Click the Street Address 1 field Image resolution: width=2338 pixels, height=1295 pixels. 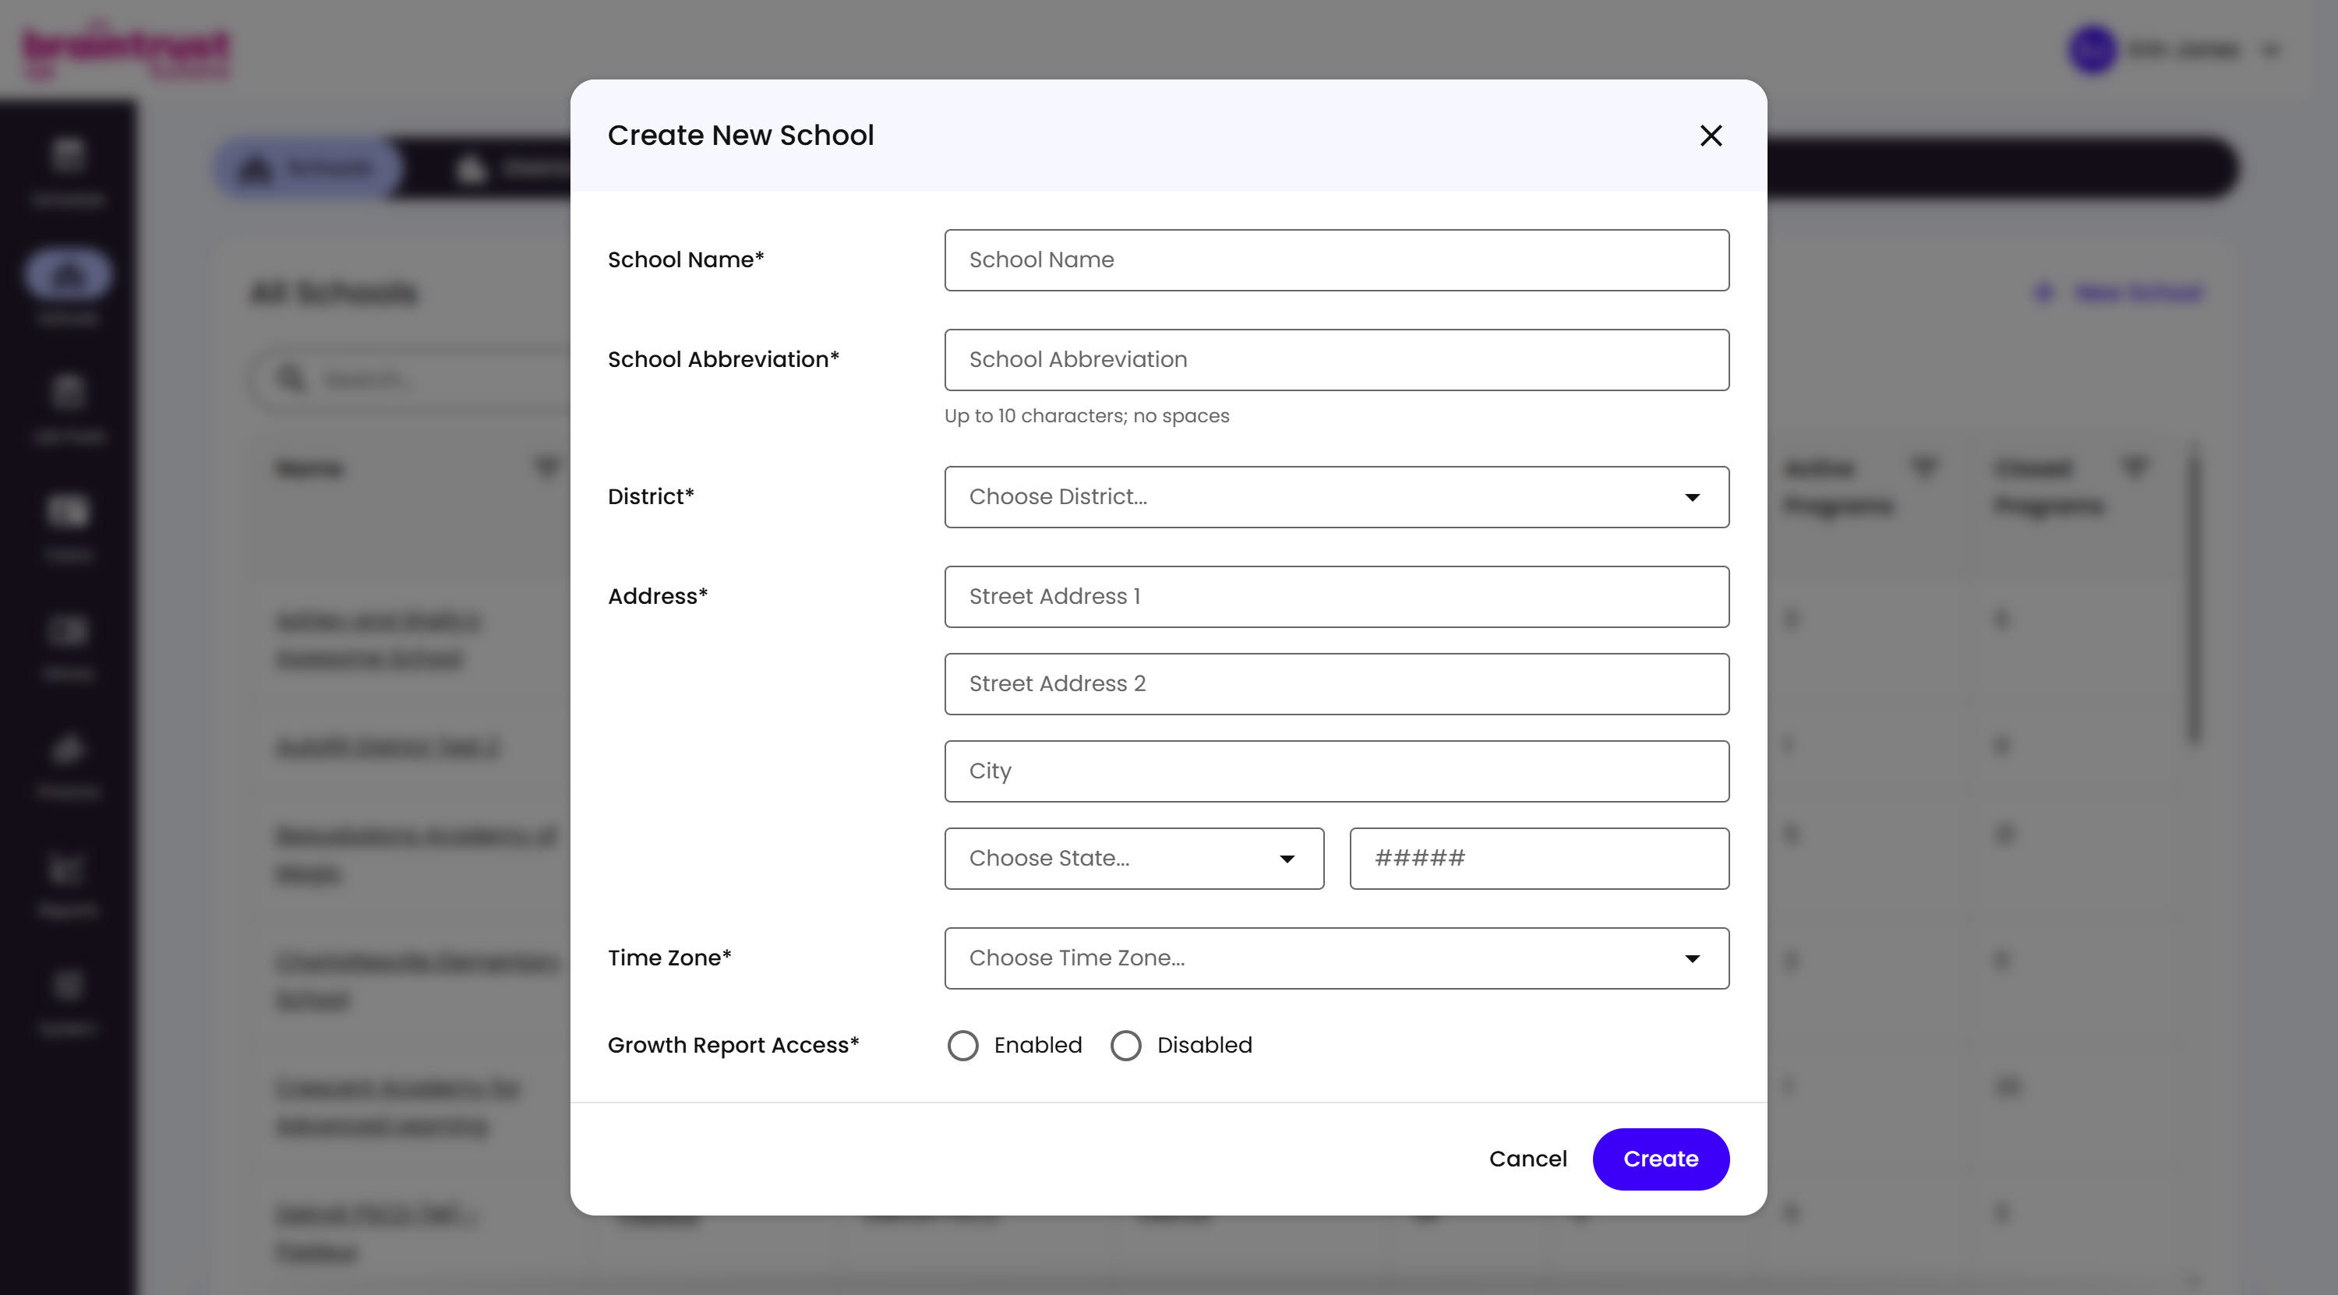pos(1337,597)
